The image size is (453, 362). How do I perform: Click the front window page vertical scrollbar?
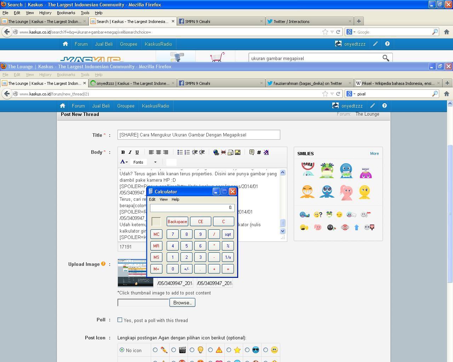point(450,213)
